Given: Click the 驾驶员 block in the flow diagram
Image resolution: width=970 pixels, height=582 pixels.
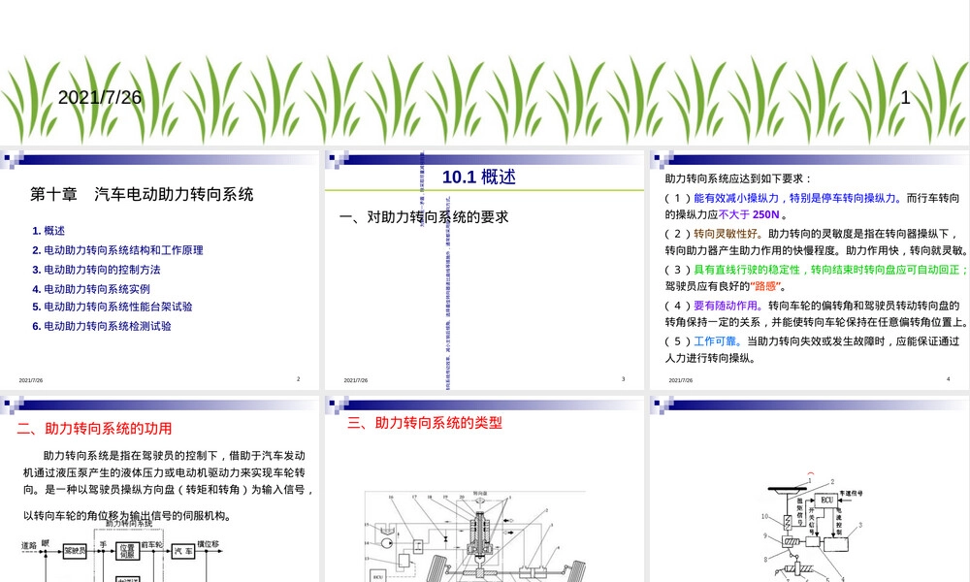Looking at the screenshot, I should point(75,550).
